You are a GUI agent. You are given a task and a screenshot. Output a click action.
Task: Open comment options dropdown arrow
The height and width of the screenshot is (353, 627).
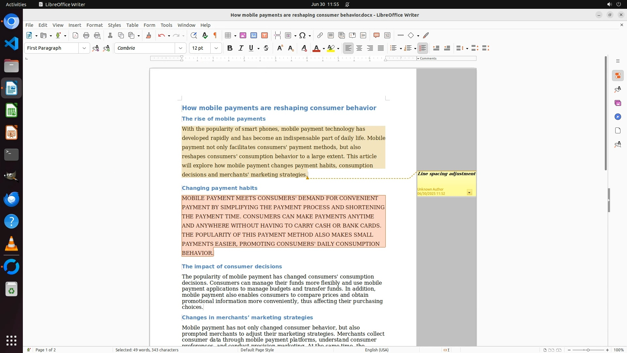pos(469,193)
